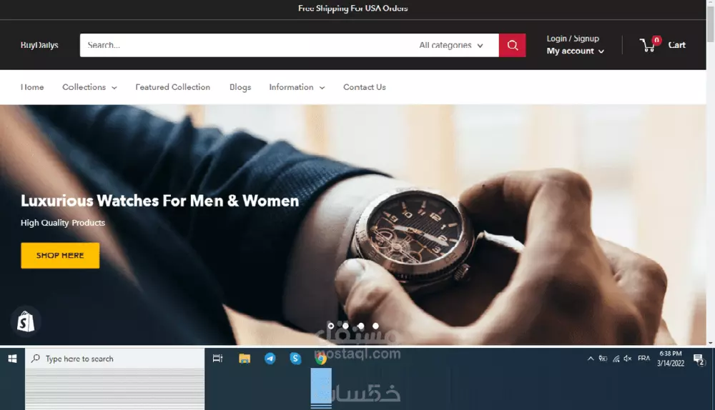Open the Shopify bag chat icon
Image resolution: width=715 pixels, height=410 pixels.
tap(26, 321)
